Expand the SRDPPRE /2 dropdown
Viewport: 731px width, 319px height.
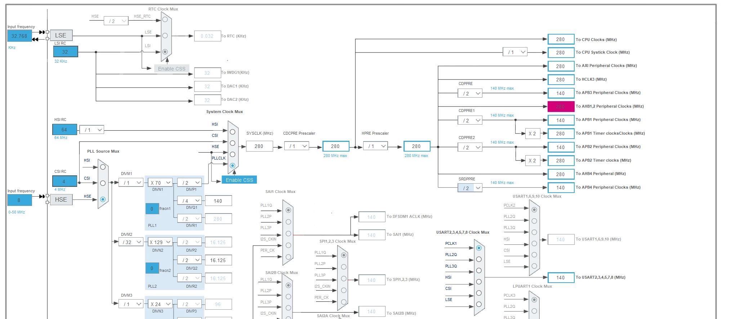click(470, 188)
